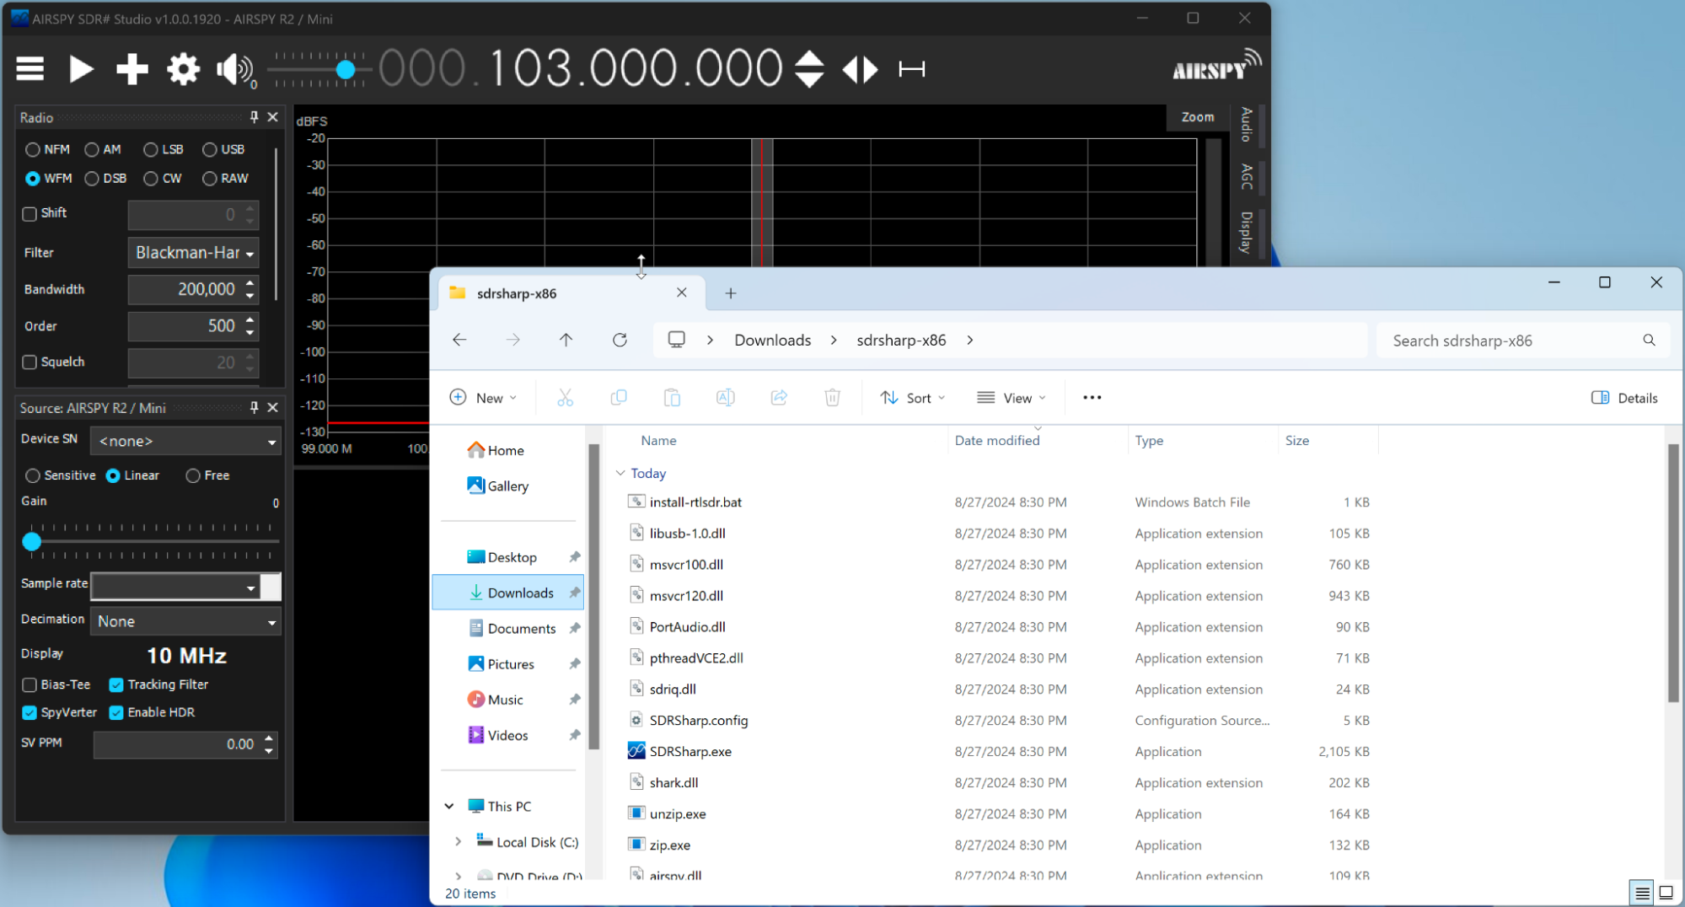This screenshot has height=907, width=1685.
Task: Click the Play button in SDR# toolbar
Action: tap(81, 69)
